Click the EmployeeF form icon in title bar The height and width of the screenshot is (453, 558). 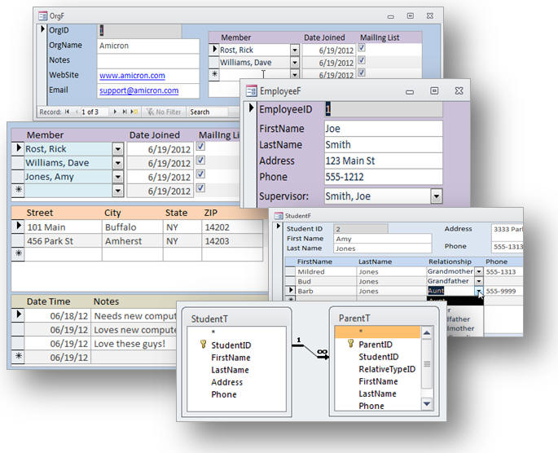click(252, 90)
